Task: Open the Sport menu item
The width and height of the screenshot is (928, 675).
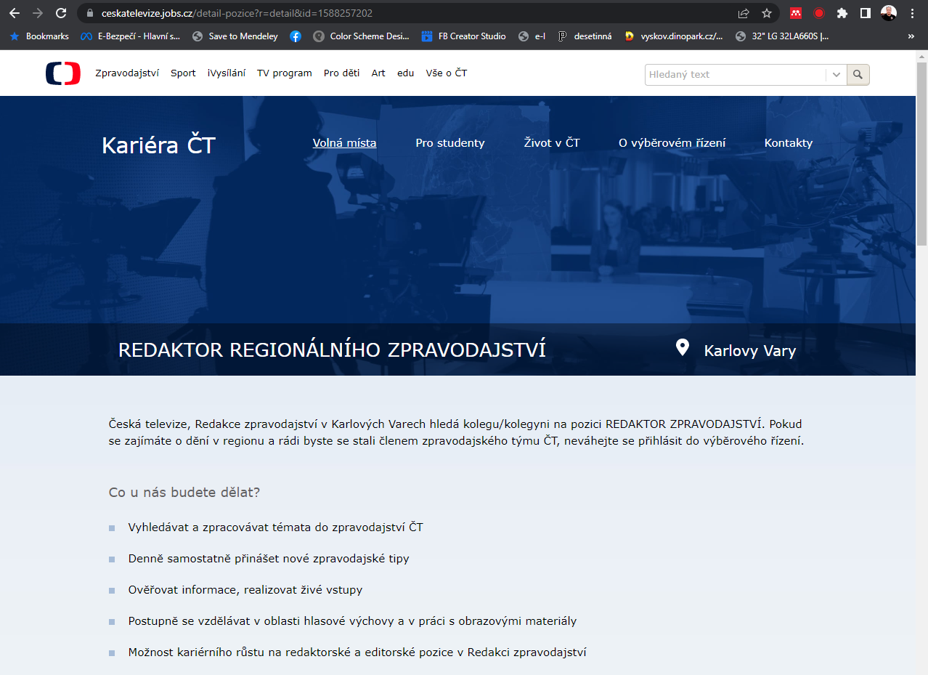Action: pyautogui.click(x=183, y=73)
